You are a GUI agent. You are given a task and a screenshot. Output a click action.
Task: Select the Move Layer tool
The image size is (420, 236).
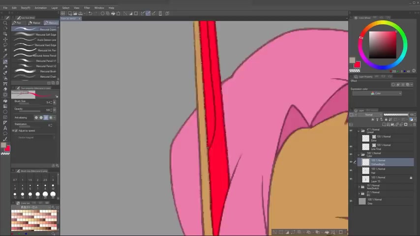[x=5, y=39]
